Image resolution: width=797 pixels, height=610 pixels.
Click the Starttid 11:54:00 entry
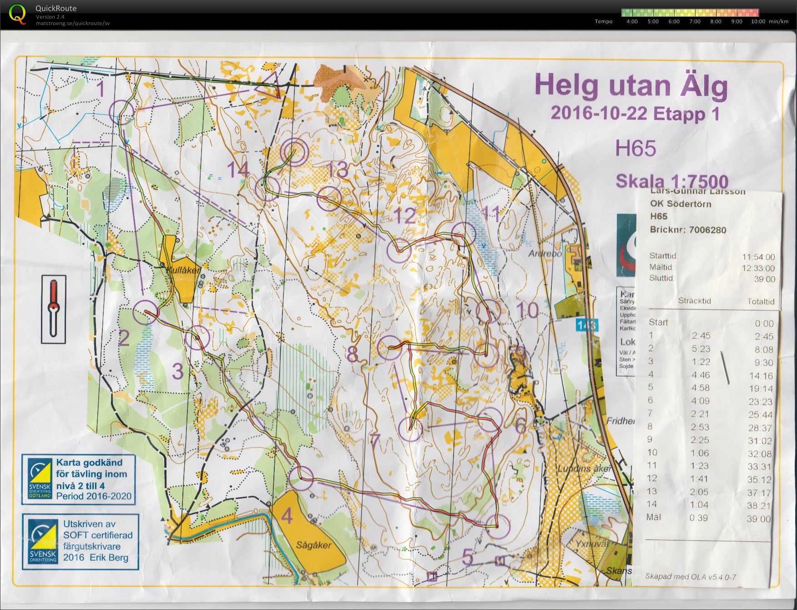(x=712, y=256)
